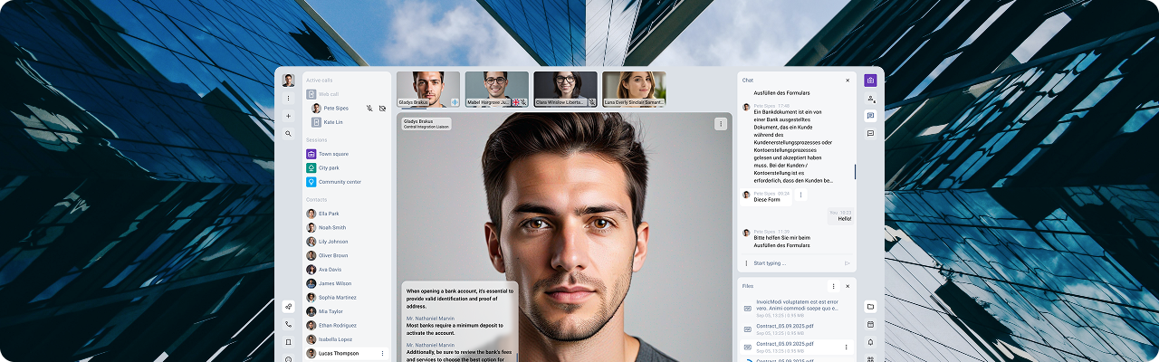
Task: Toggle Pete Sipec's camera off icon
Action: 382,109
